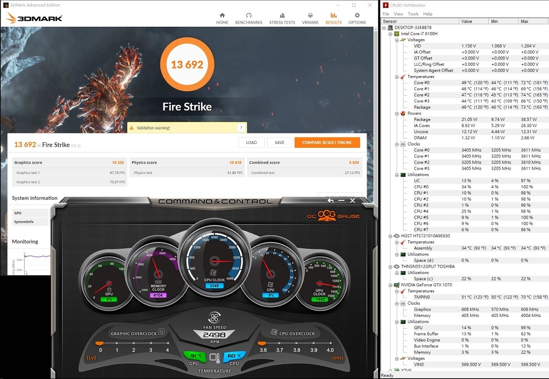Click the HWMonitor title bar icon
The width and height of the screenshot is (549, 379).
(x=385, y=5)
